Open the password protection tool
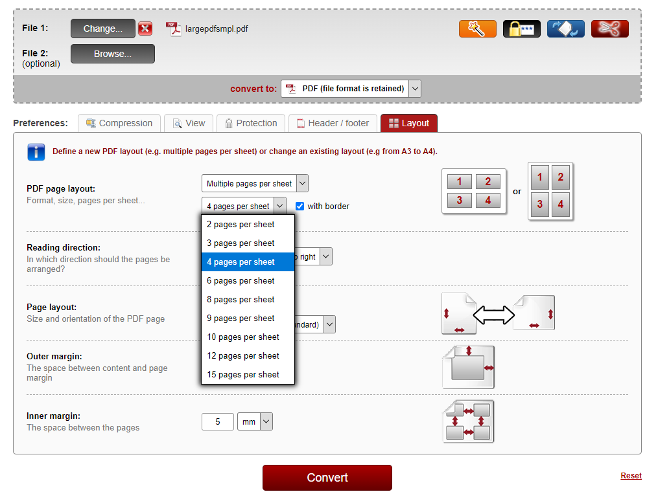This screenshot has width=658, height=503. [x=521, y=28]
